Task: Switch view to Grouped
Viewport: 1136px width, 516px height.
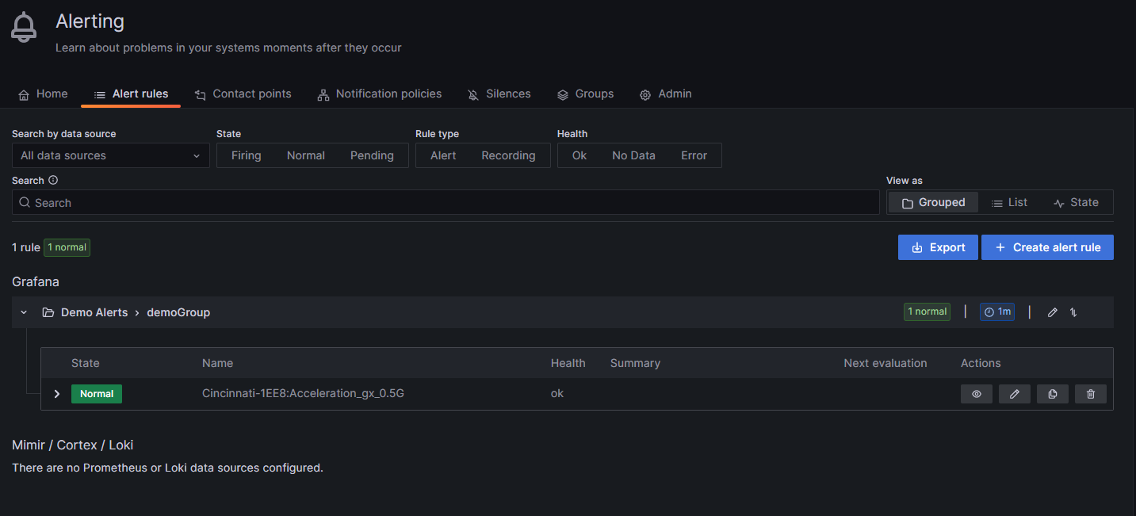Action: (x=934, y=202)
